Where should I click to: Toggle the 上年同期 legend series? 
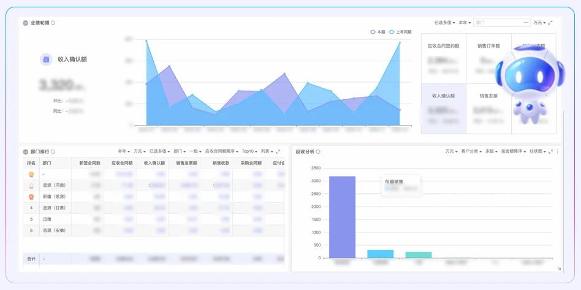[x=400, y=32]
